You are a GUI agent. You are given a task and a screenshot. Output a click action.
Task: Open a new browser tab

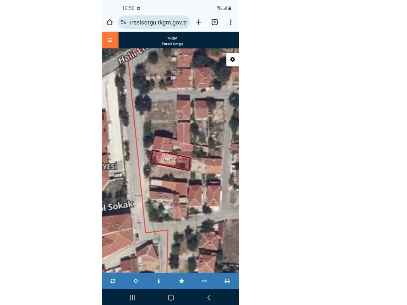pyautogui.click(x=198, y=22)
